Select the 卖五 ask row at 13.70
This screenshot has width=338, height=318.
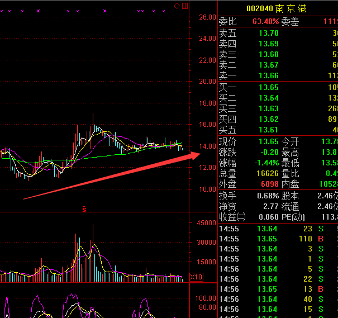coord(268,33)
